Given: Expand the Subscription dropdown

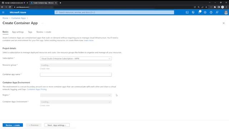Looking at the screenshot, I should click(x=76, y=58).
